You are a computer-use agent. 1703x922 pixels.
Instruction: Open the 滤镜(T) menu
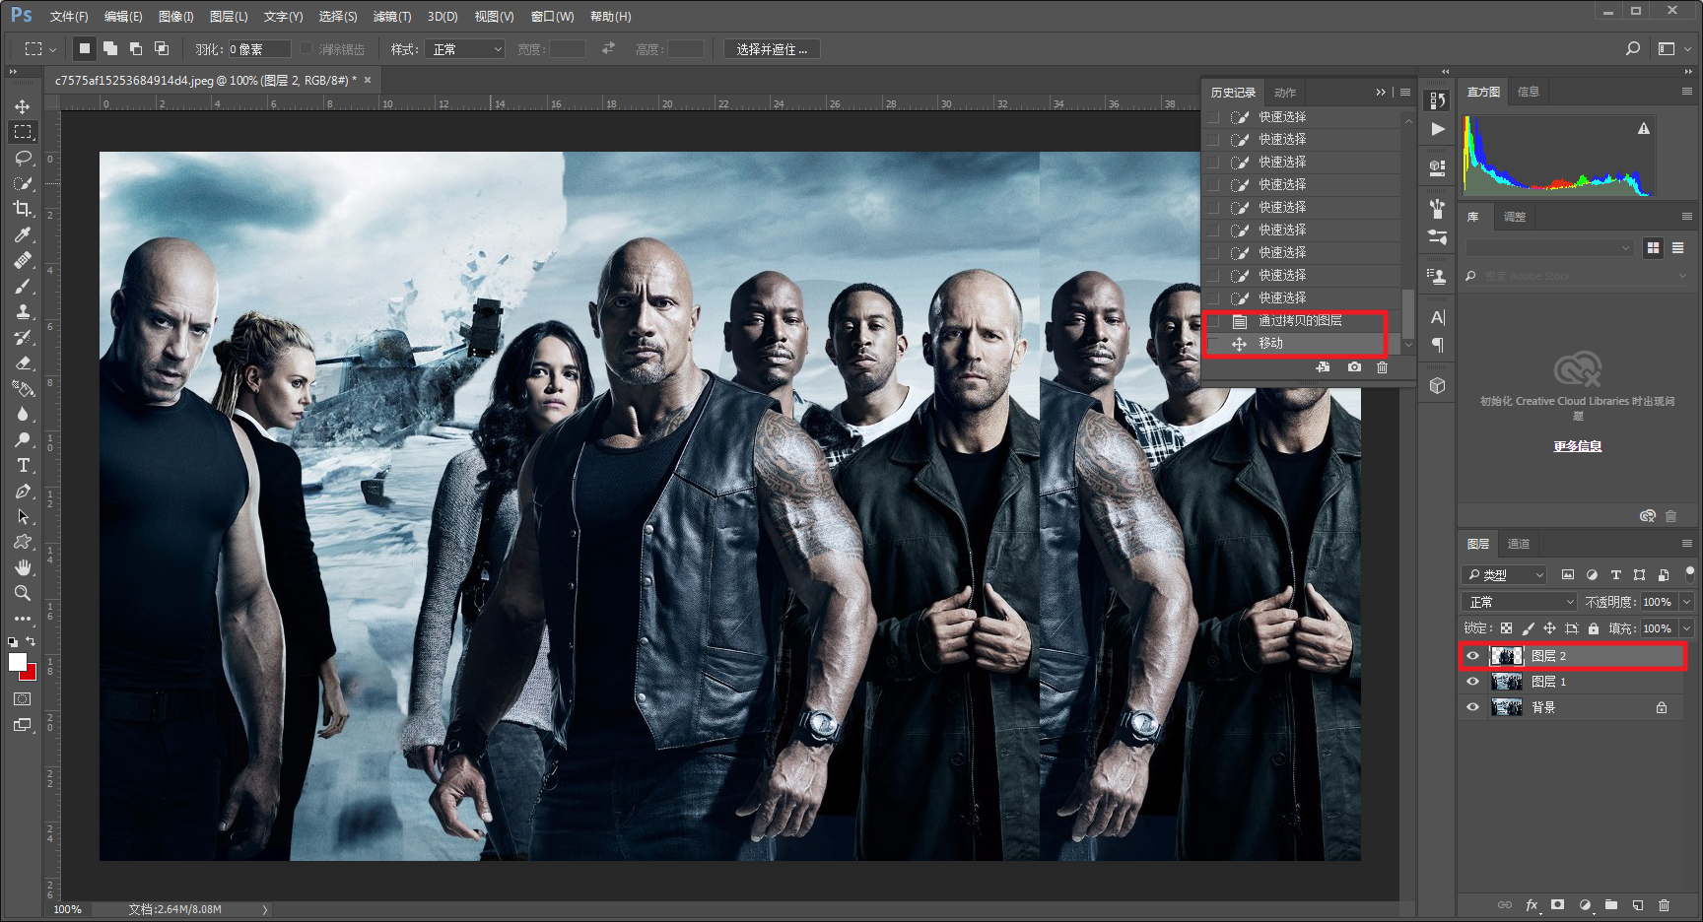392,17
